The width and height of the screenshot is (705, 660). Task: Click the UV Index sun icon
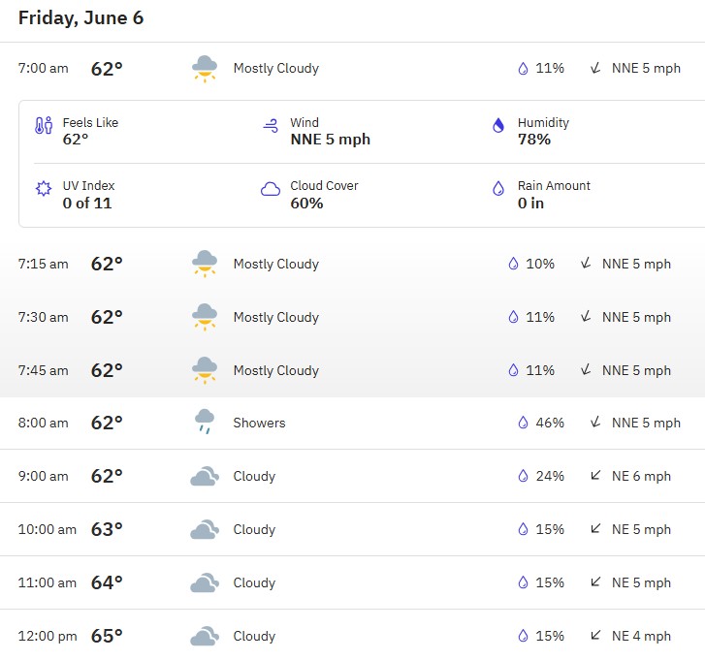coord(44,188)
